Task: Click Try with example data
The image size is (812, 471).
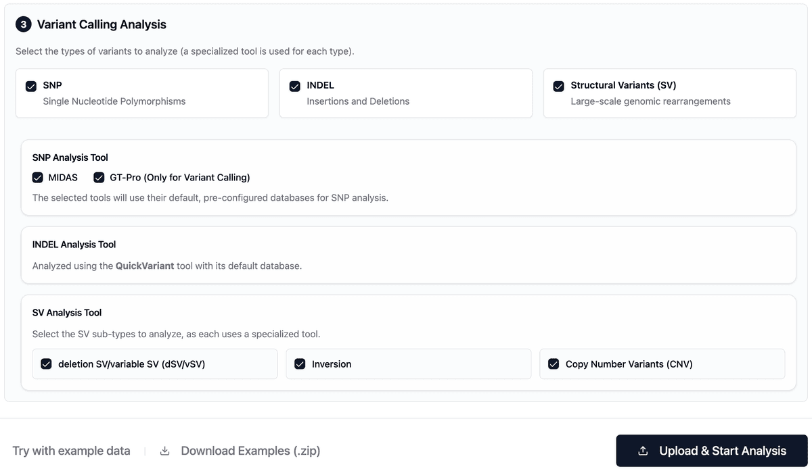Action: pos(70,450)
